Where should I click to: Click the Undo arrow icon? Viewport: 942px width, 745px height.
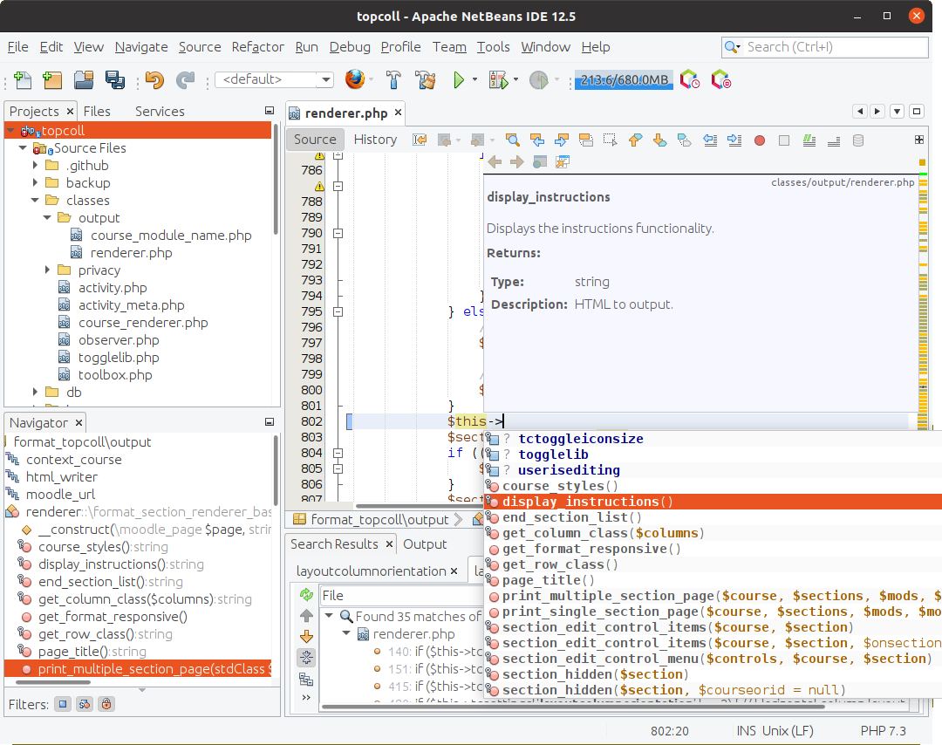coord(154,80)
